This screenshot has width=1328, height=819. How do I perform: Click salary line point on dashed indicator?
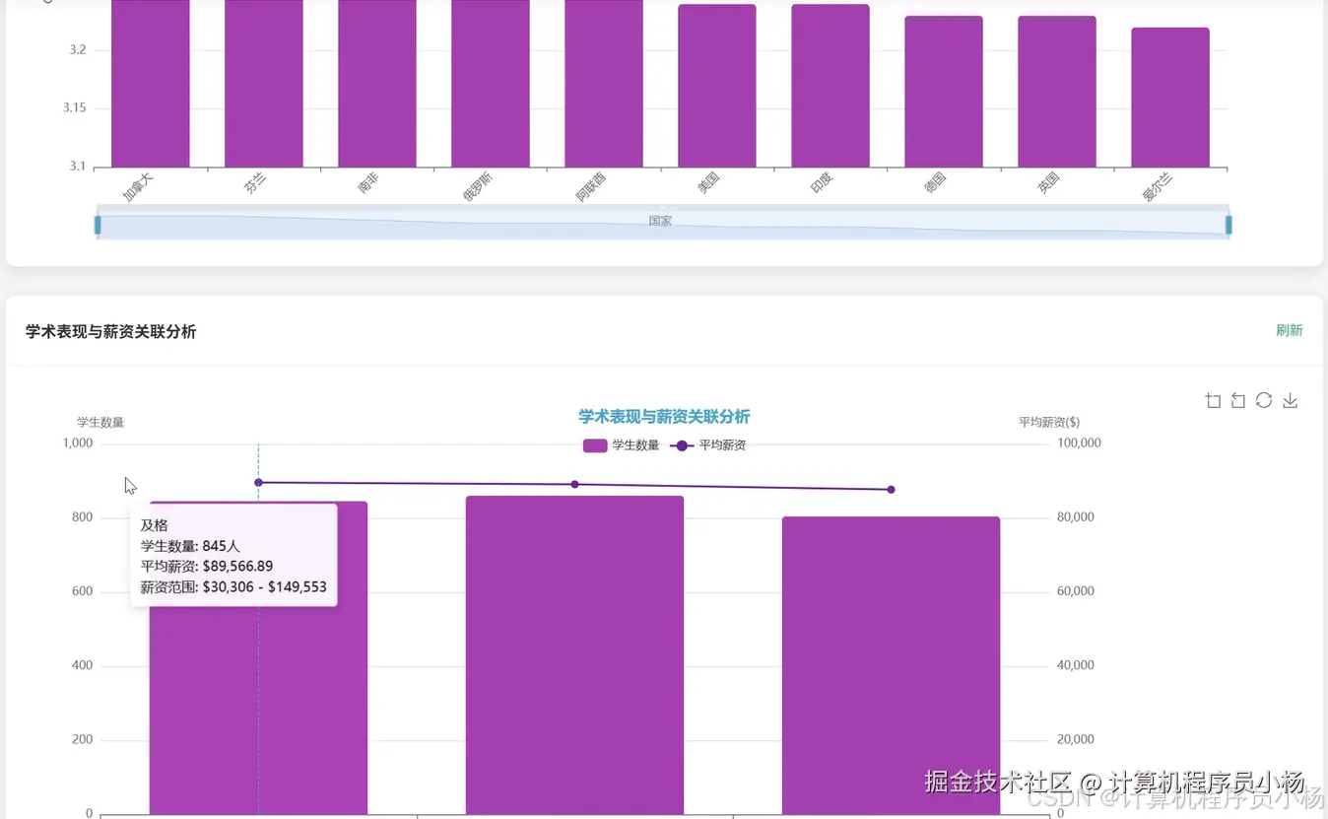(x=258, y=482)
